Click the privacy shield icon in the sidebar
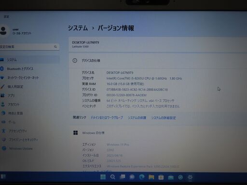This screenshot has width=247, height=185. pyautogui.click(x=4, y=140)
